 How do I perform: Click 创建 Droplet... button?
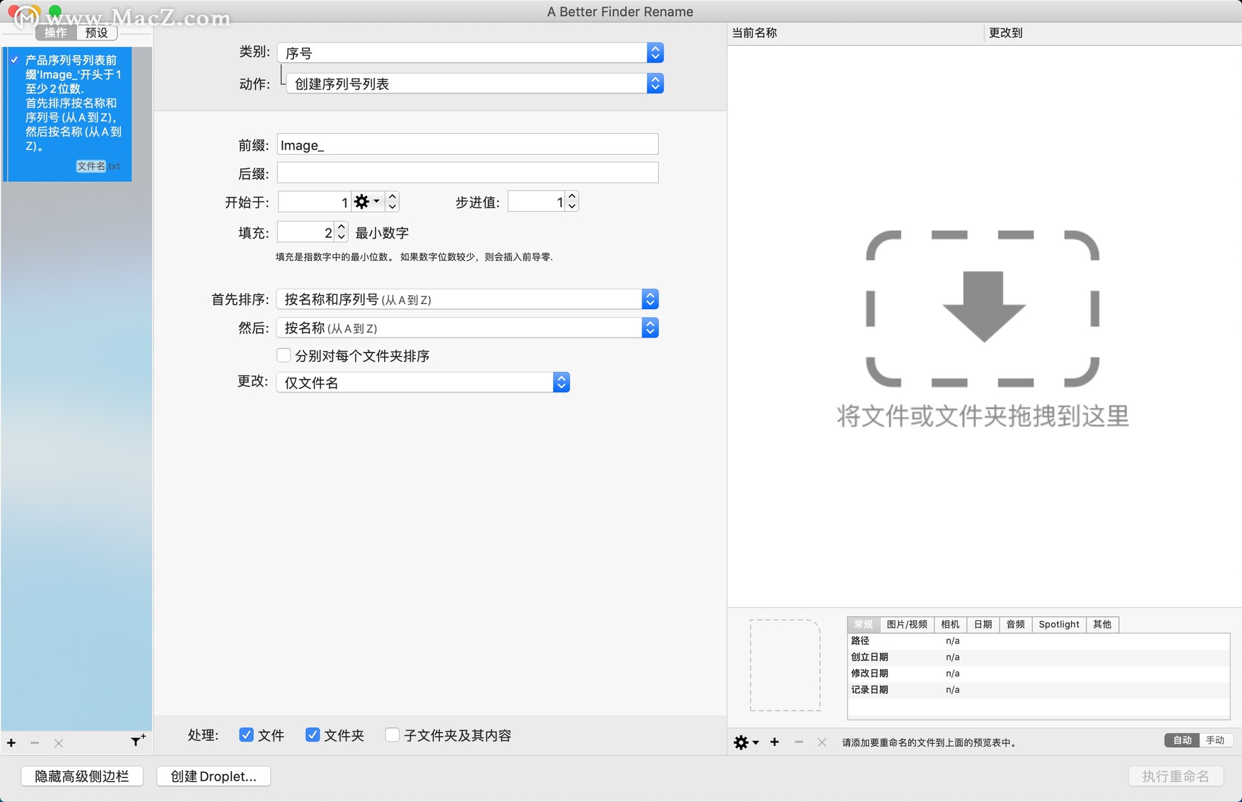(213, 776)
